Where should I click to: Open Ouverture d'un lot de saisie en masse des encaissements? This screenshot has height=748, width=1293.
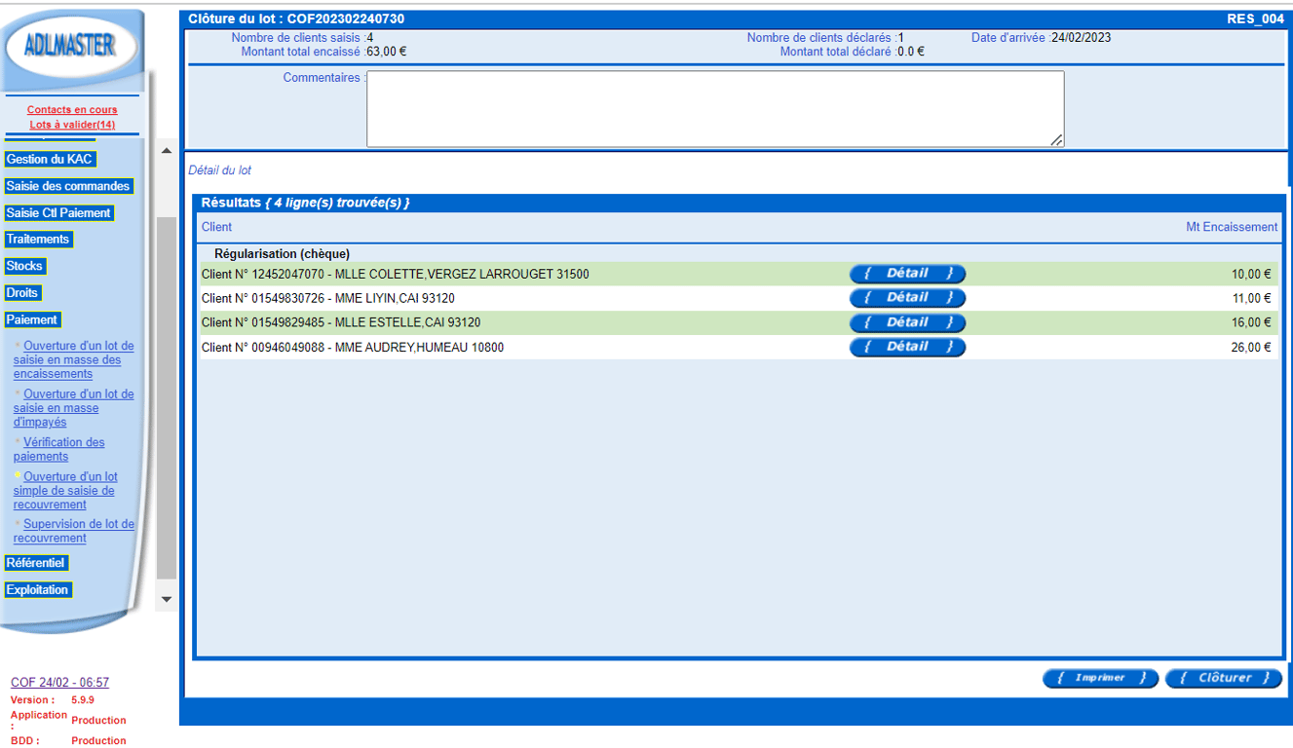pyautogui.click(x=74, y=359)
